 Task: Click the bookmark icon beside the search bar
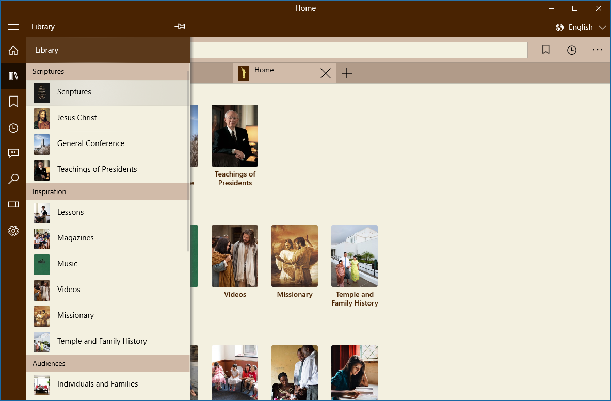545,50
